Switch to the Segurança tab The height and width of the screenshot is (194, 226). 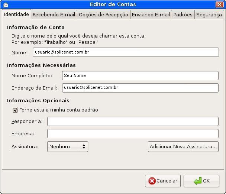[209, 15]
